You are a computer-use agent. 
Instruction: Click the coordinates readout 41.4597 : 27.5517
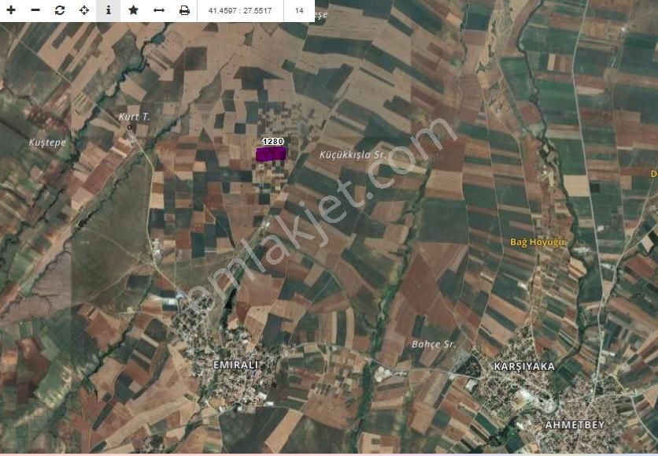pos(240,10)
